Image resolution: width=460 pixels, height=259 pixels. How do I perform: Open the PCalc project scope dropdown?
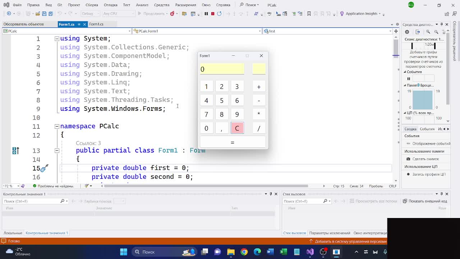click(67, 31)
